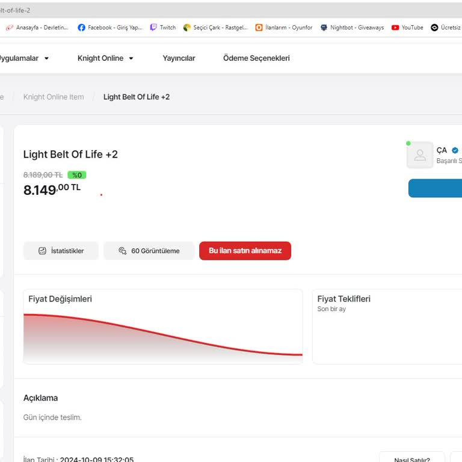Click the Twitch bookmark icon
The height and width of the screenshot is (462, 462).
coord(153,28)
